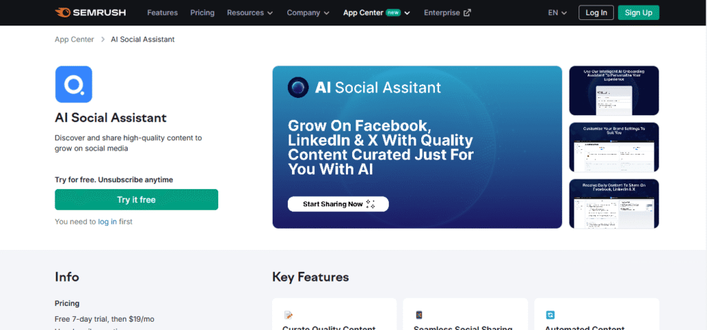
Task: Open the AI onboarding assistant thumbnail
Action: click(x=614, y=90)
